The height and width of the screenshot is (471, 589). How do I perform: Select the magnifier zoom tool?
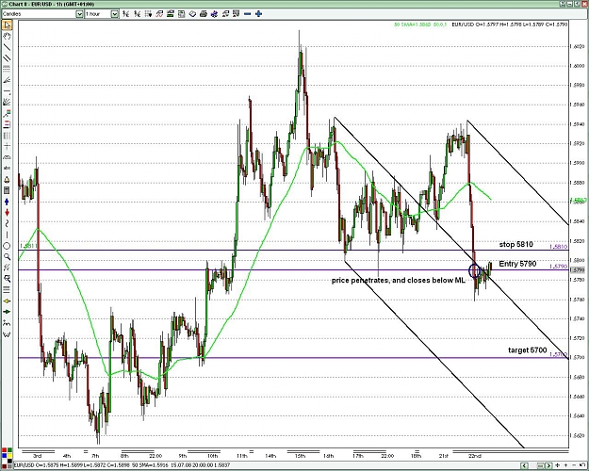[7, 257]
